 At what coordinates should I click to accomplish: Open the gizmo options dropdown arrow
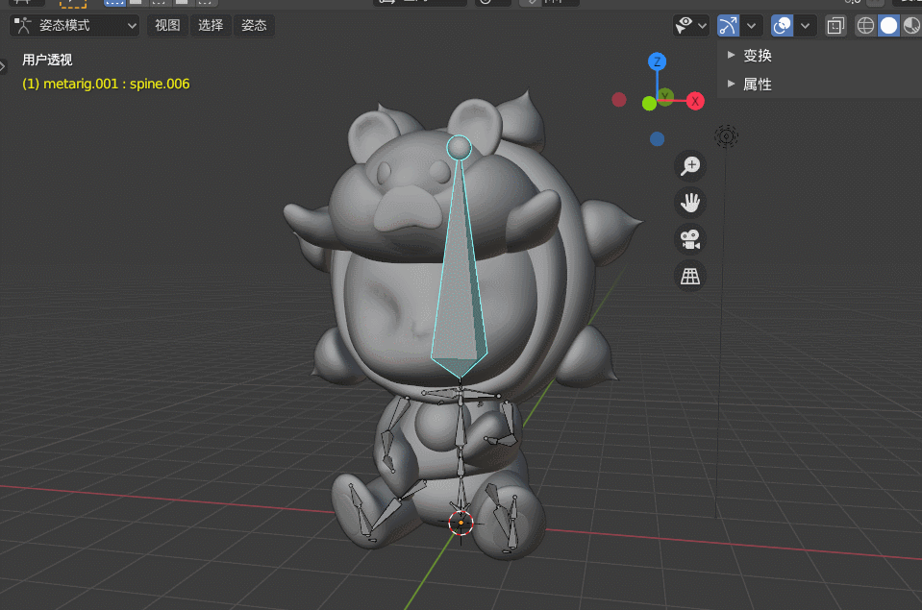coord(752,25)
